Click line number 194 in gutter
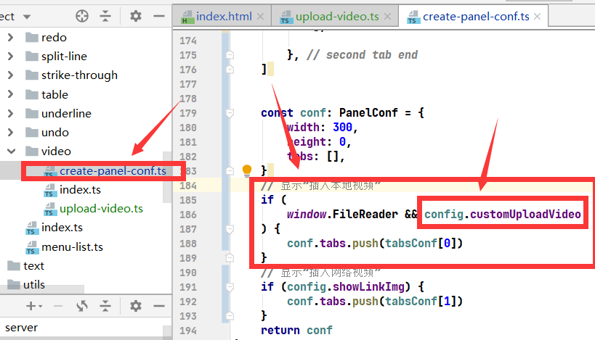 188,331
